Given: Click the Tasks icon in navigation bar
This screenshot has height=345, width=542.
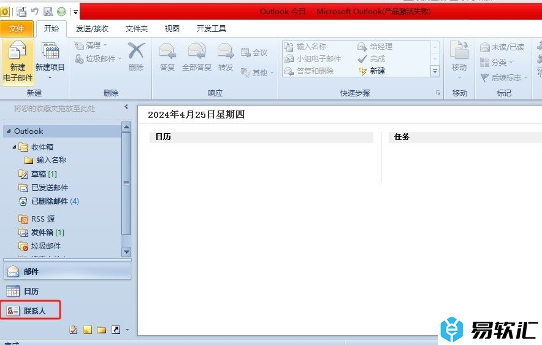Looking at the screenshot, I should click(74, 330).
